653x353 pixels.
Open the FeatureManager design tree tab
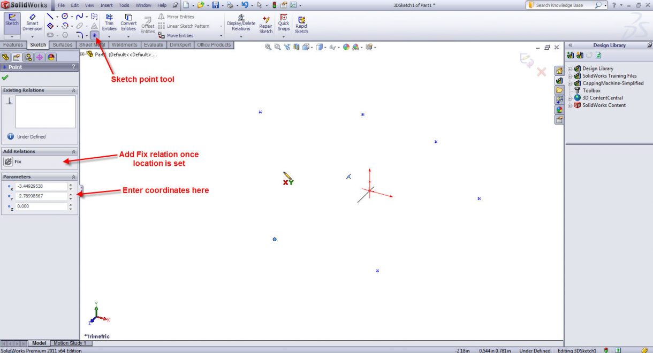tap(6, 57)
